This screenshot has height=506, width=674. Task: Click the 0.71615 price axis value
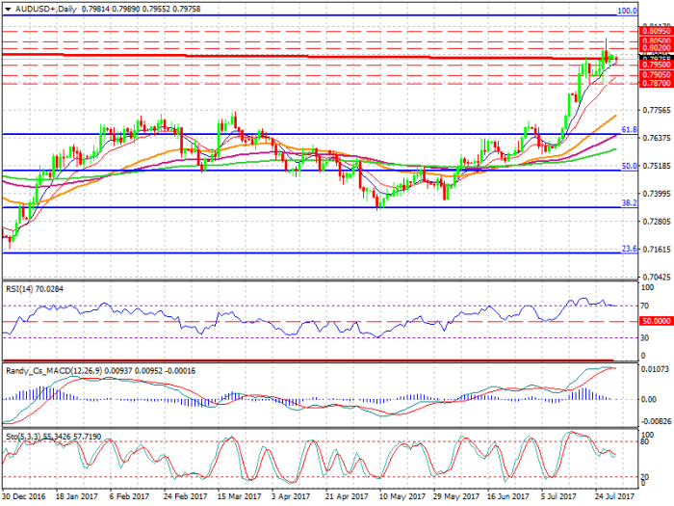[x=657, y=249]
